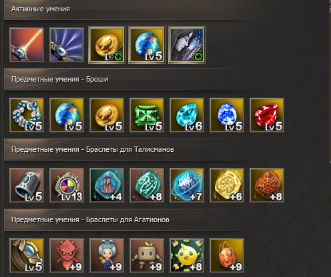
Task: Select the red imp agathion +9
Action: pos(67,256)
